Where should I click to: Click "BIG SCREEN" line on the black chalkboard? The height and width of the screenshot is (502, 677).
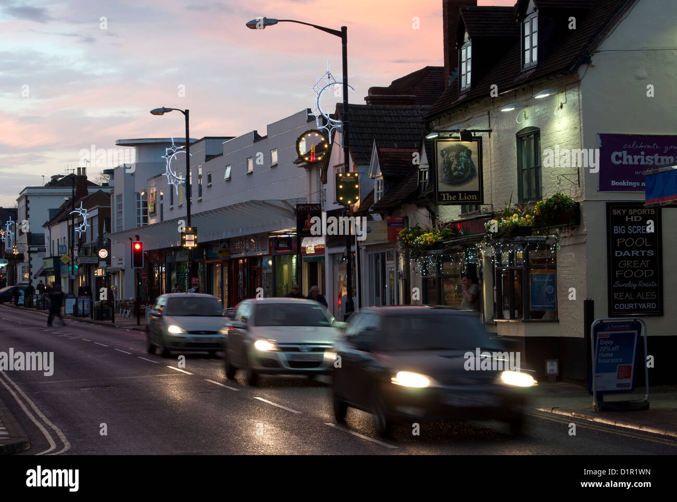634,230
